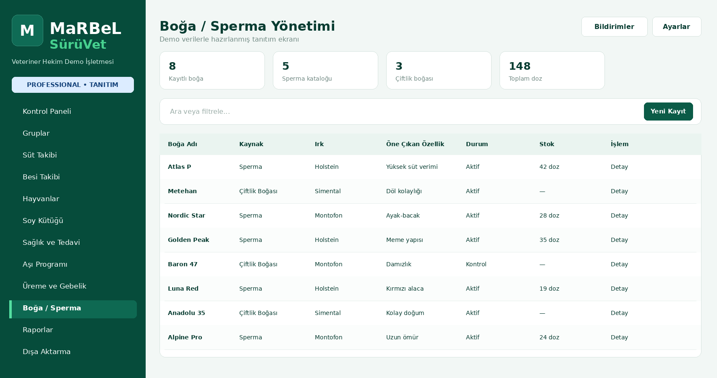
Task: Click the Ayak-bacak feature cell
Action: [403, 215]
